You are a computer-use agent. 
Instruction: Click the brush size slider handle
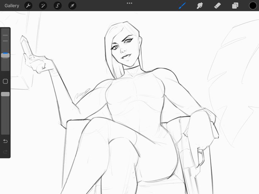5,55
